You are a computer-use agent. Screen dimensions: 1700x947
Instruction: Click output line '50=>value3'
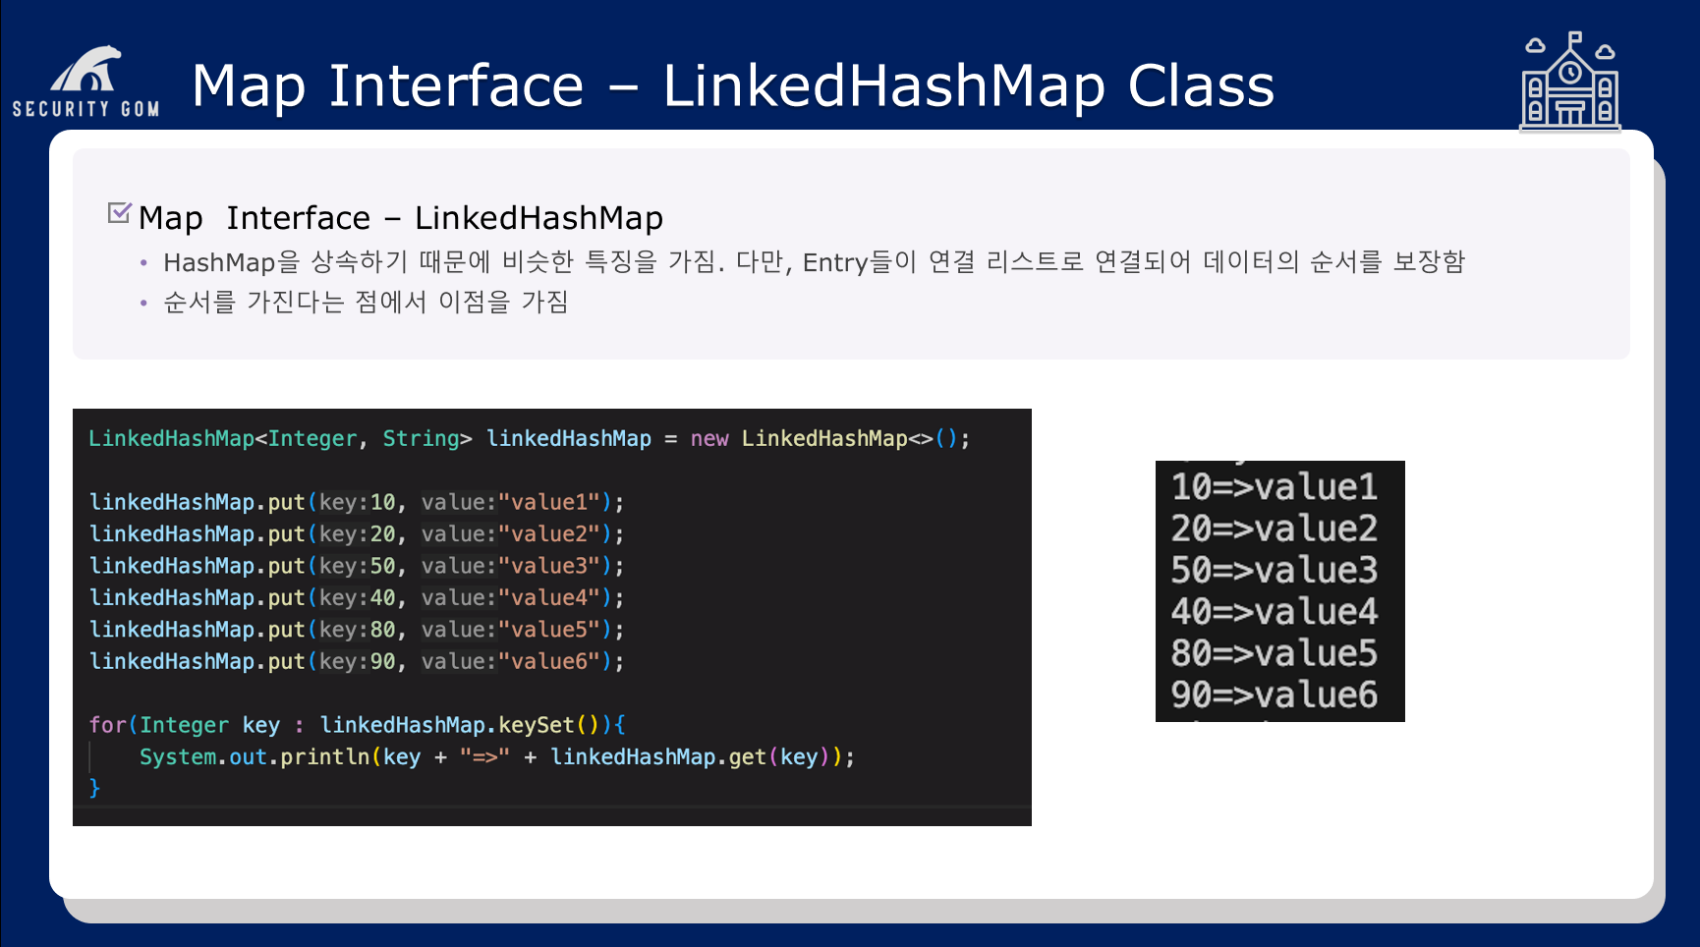coord(1275,570)
